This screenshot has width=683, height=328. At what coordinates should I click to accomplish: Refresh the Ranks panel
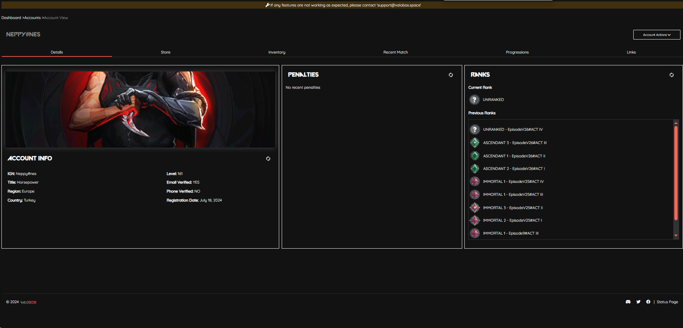pos(671,75)
